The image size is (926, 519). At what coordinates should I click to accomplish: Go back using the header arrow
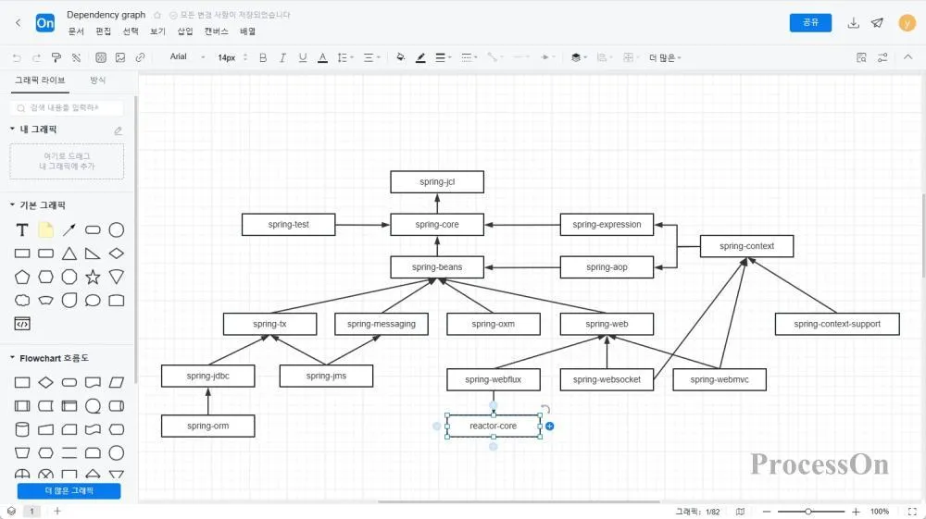pos(19,23)
